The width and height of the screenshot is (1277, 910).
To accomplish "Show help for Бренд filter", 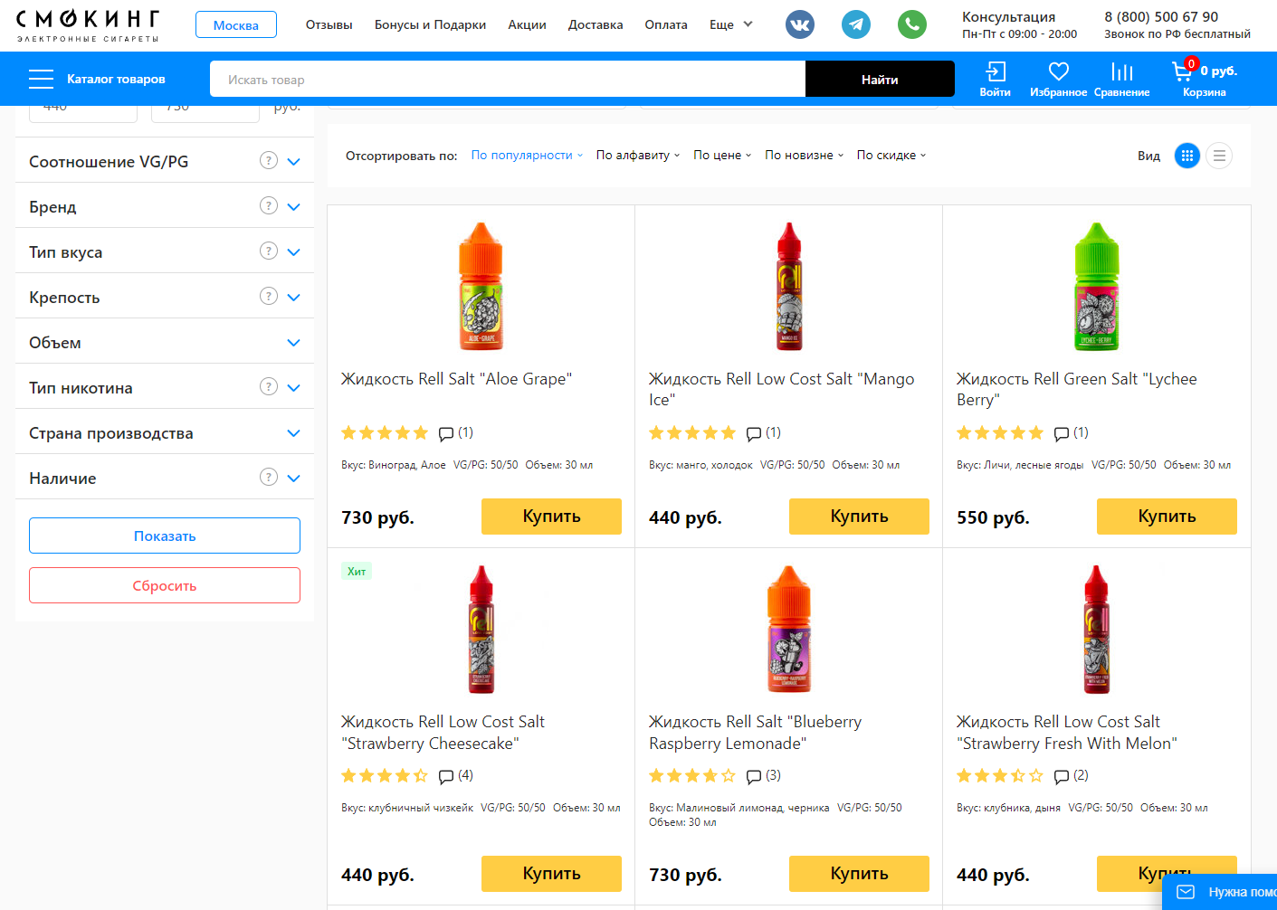I will point(269,205).
